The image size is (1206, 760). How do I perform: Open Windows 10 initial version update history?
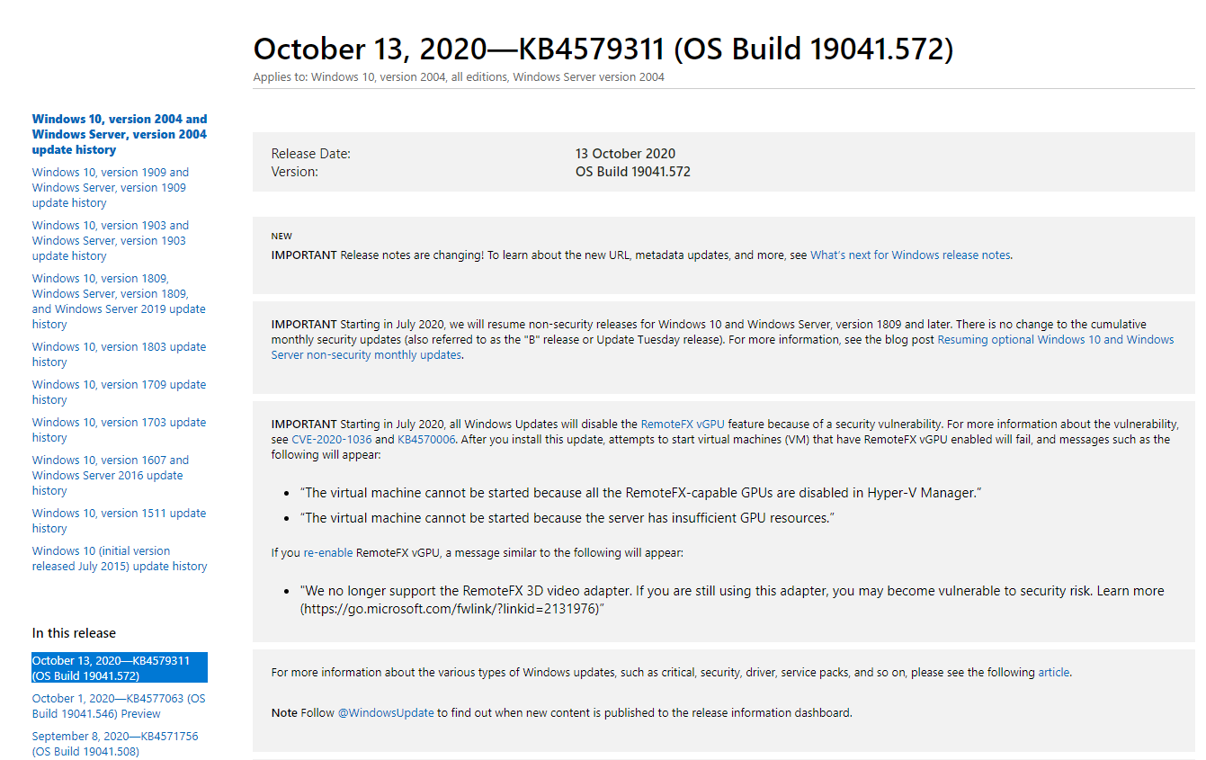(120, 559)
